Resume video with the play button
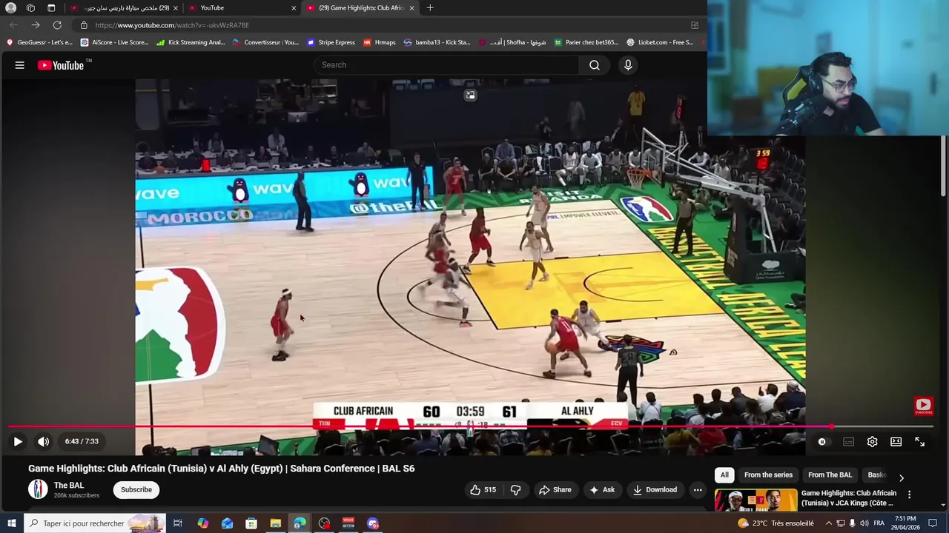This screenshot has height=533, width=949. click(x=18, y=441)
